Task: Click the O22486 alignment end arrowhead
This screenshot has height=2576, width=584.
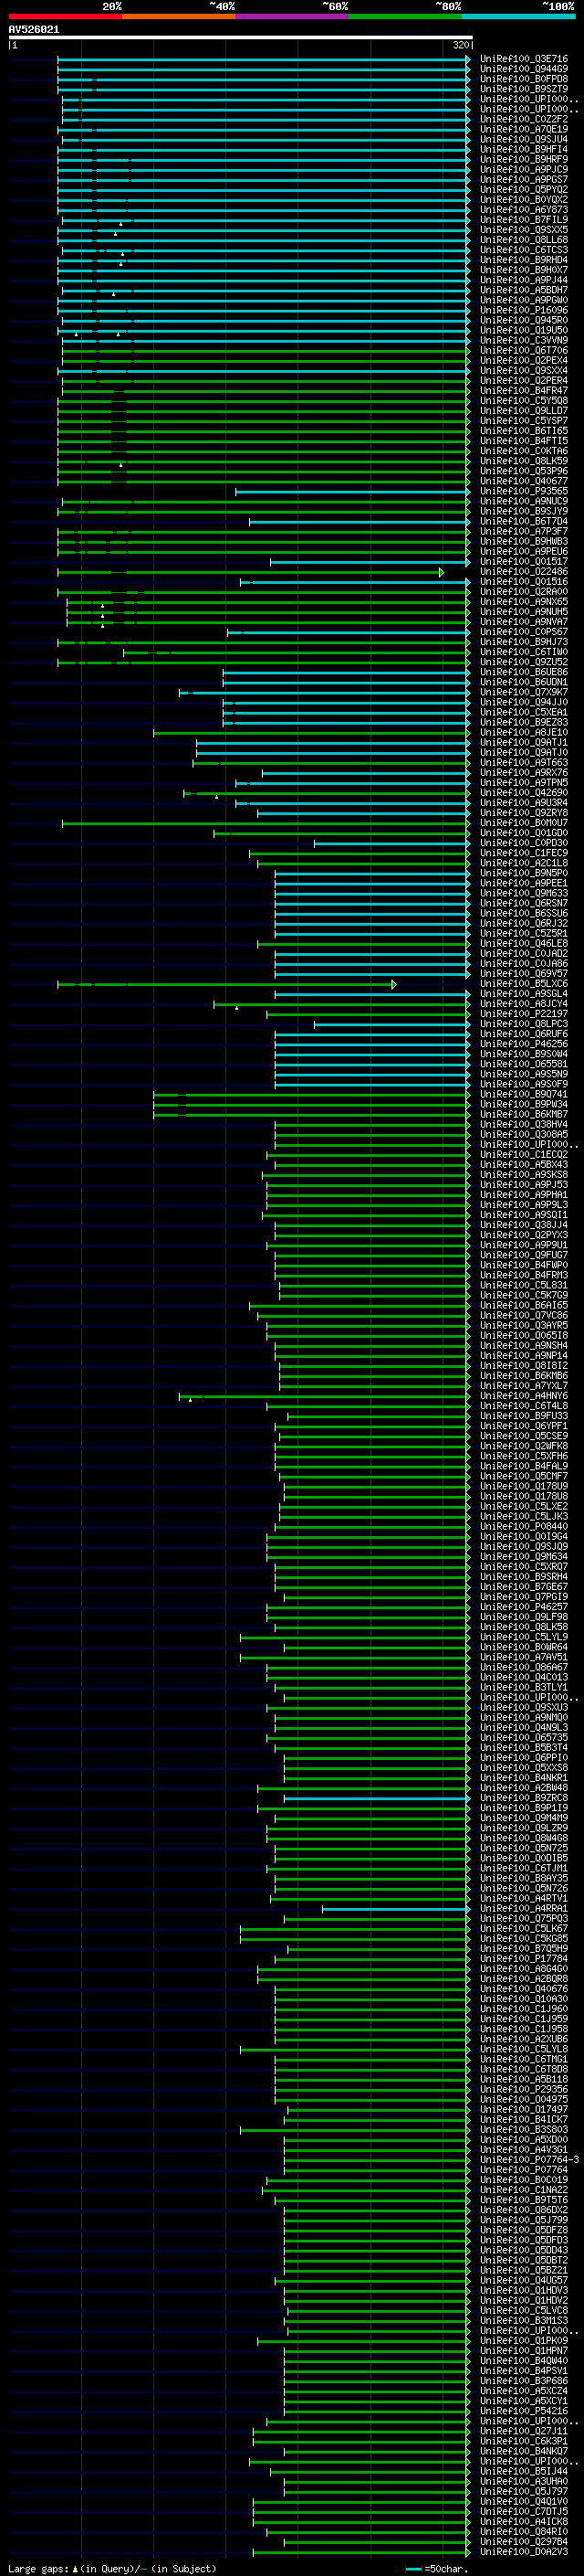Action: coord(442,572)
